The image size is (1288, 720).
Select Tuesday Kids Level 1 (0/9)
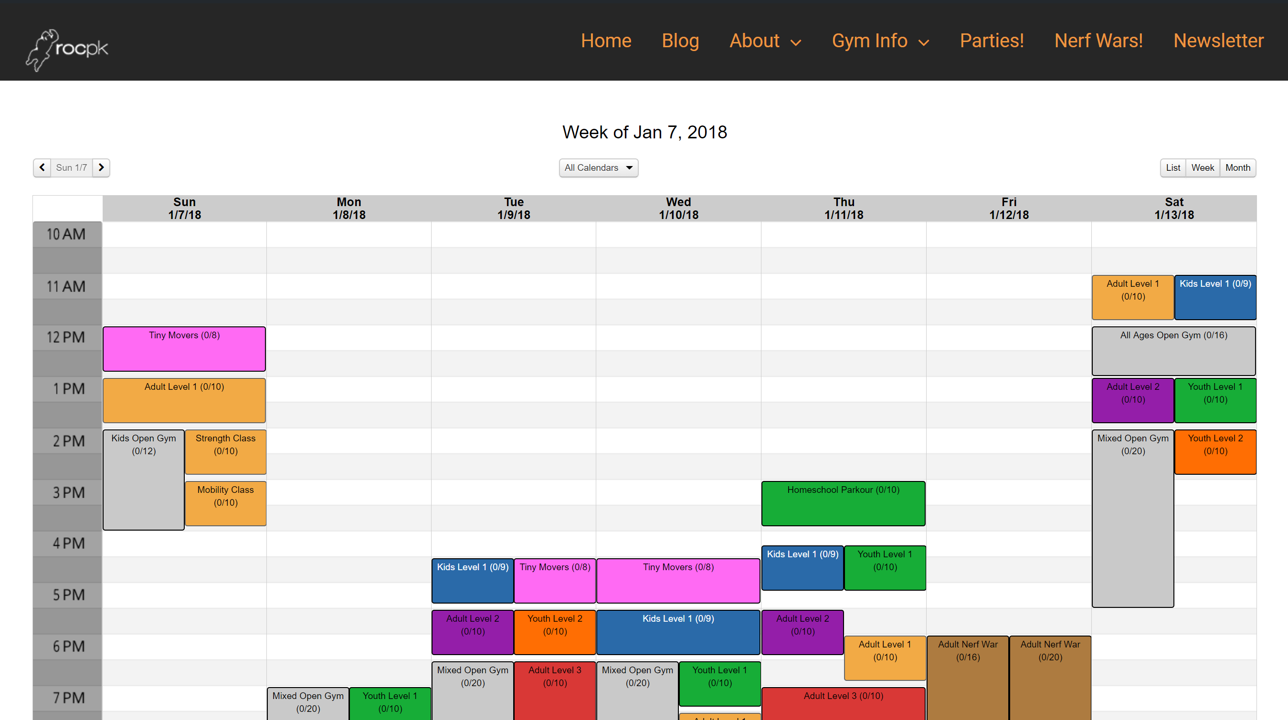click(x=473, y=581)
